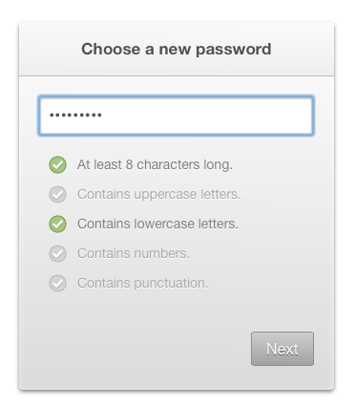The height and width of the screenshot is (408, 356).
Task: Click the 'Contains punctuation' requirement label
Action: [143, 283]
